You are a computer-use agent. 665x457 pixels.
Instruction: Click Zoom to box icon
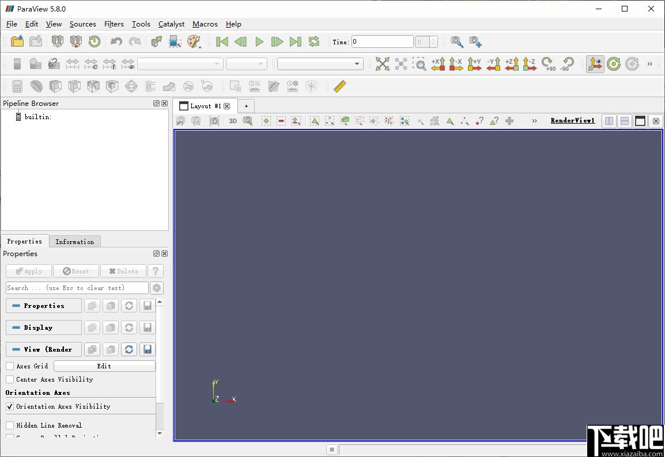(420, 64)
